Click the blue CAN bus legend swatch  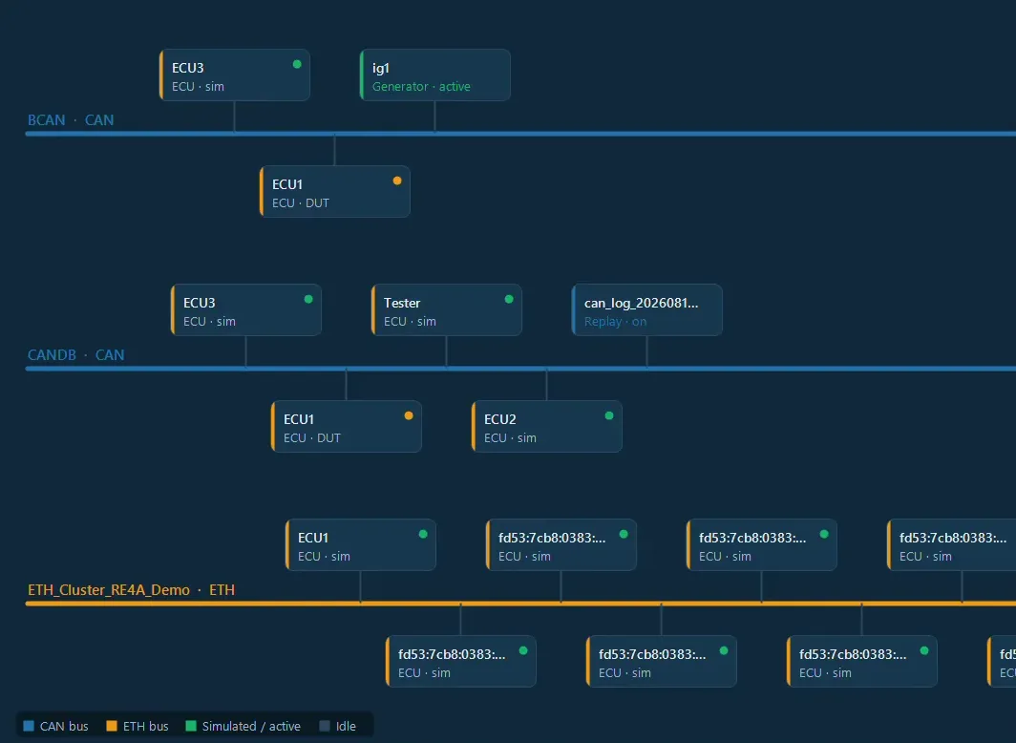[x=29, y=726]
